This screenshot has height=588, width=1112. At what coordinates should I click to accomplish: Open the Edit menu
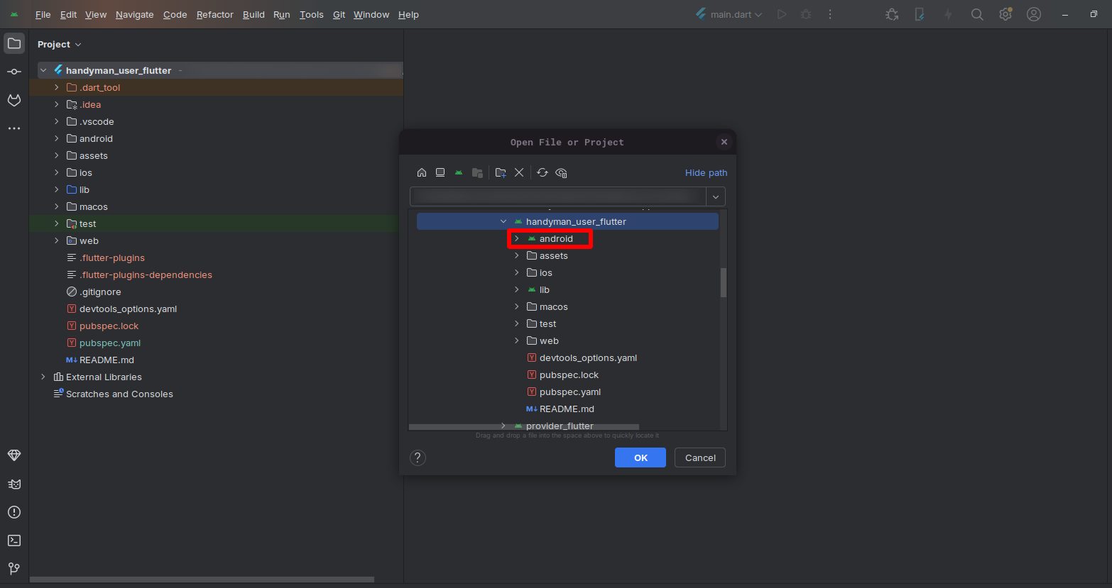coord(68,14)
